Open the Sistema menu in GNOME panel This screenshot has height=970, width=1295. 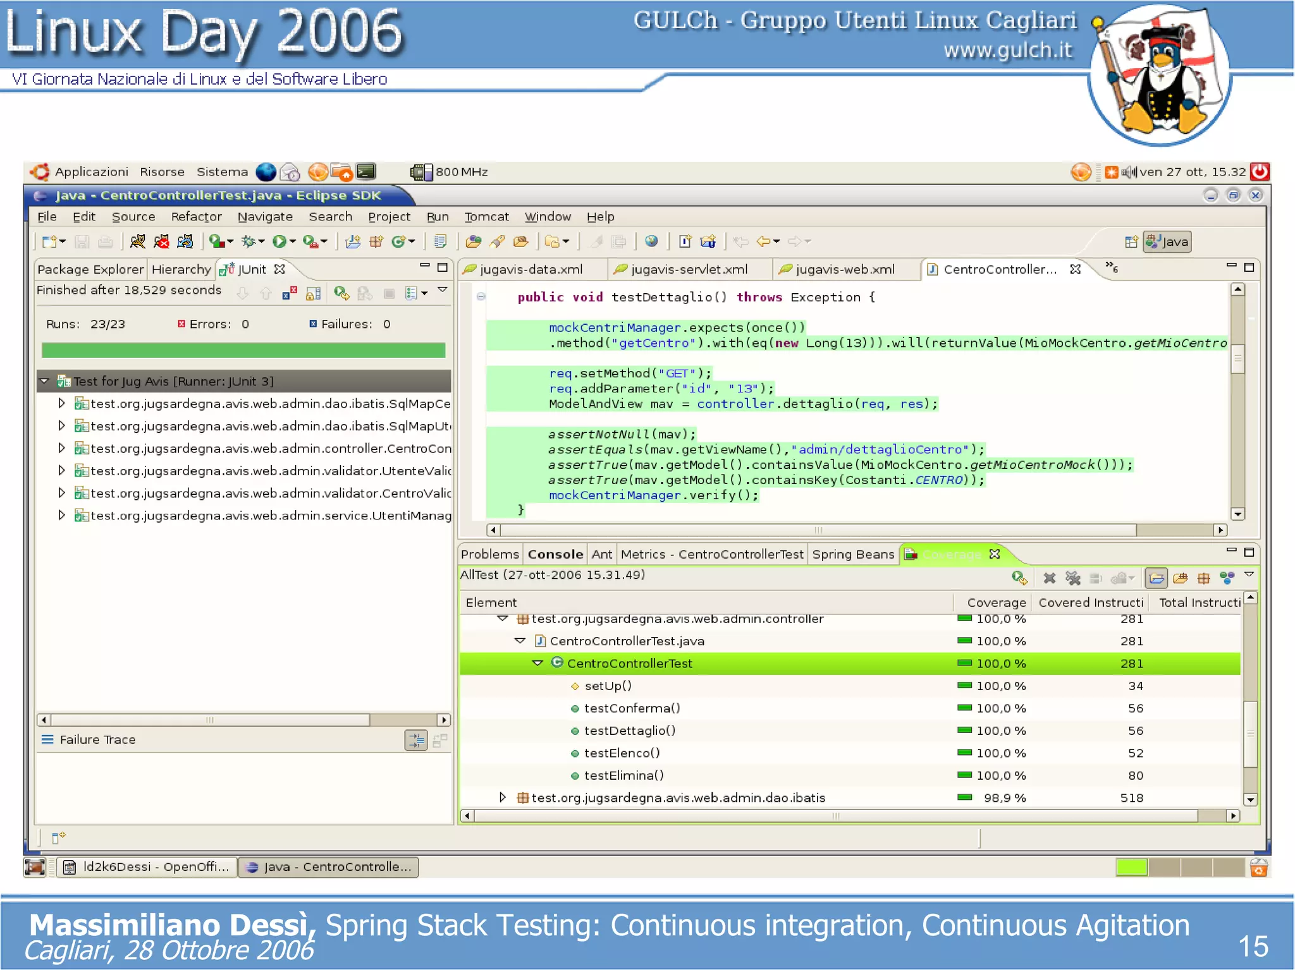[222, 172]
